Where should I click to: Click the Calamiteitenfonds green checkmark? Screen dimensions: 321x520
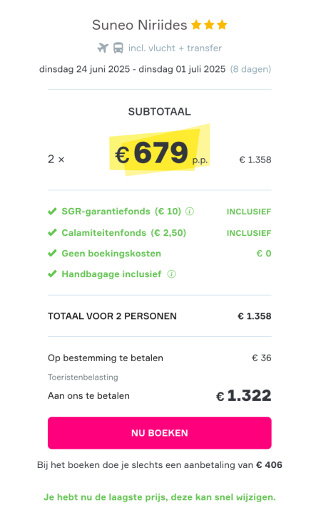(x=53, y=232)
